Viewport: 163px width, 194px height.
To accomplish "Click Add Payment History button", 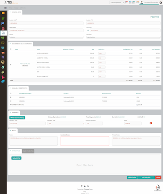I will coord(17,118).
